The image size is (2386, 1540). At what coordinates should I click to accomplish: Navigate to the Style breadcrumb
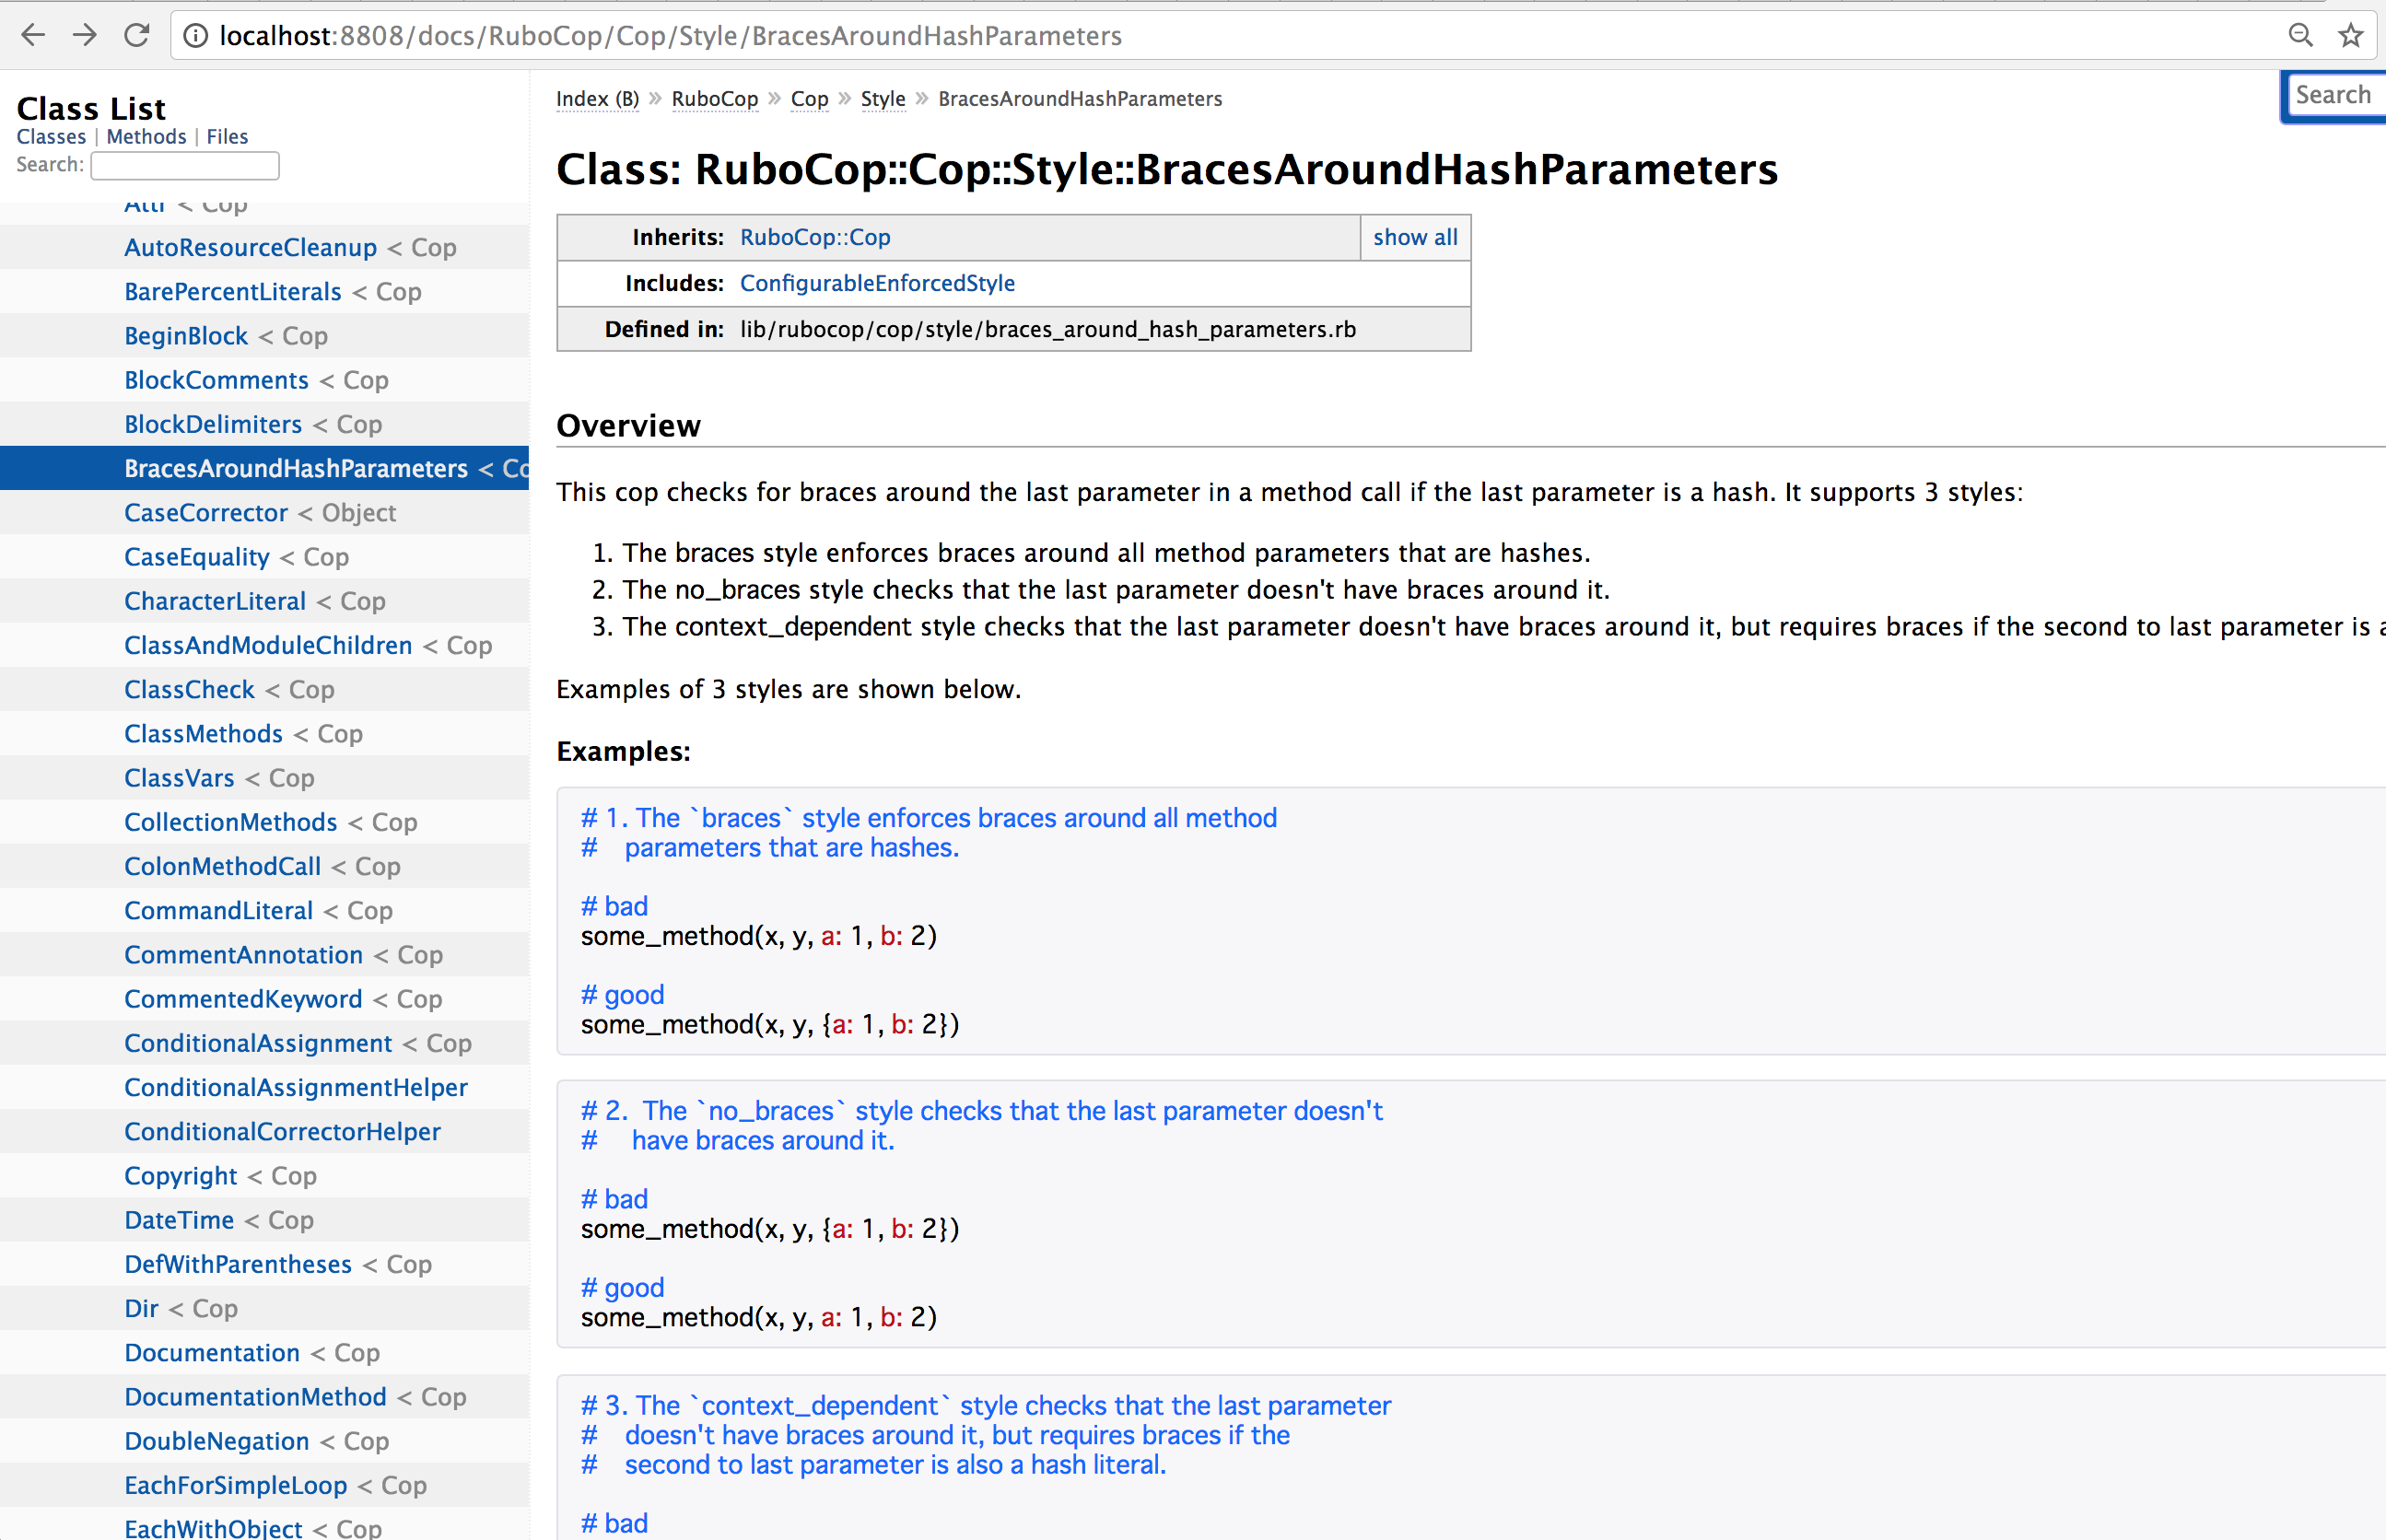[882, 99]
